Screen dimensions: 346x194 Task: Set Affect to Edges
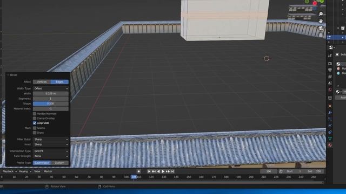click(x=59, y=82)
